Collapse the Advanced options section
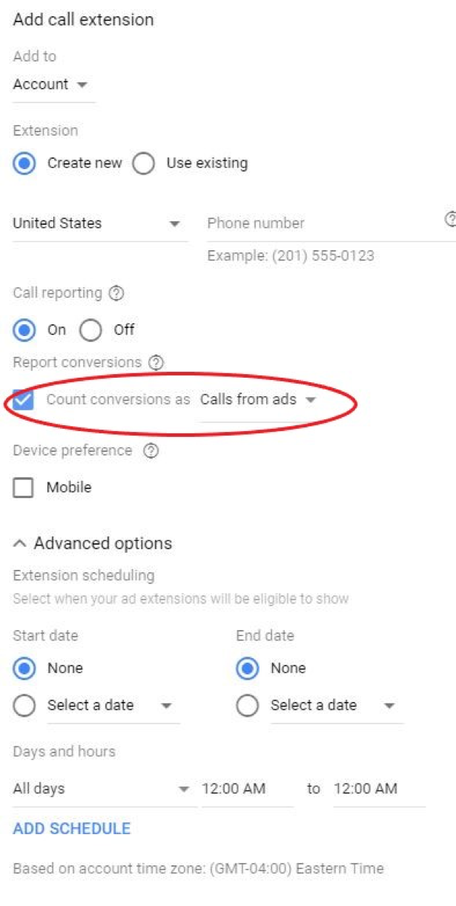Screen dimensions: 456x906 [93, 543]
